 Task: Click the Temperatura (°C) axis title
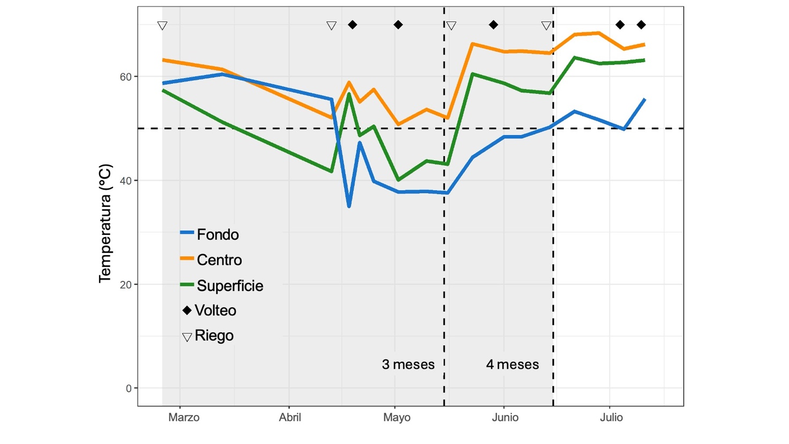(x=105, y=223)
